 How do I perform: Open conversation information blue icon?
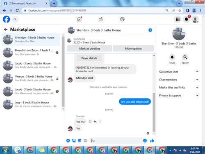[150, 30]
